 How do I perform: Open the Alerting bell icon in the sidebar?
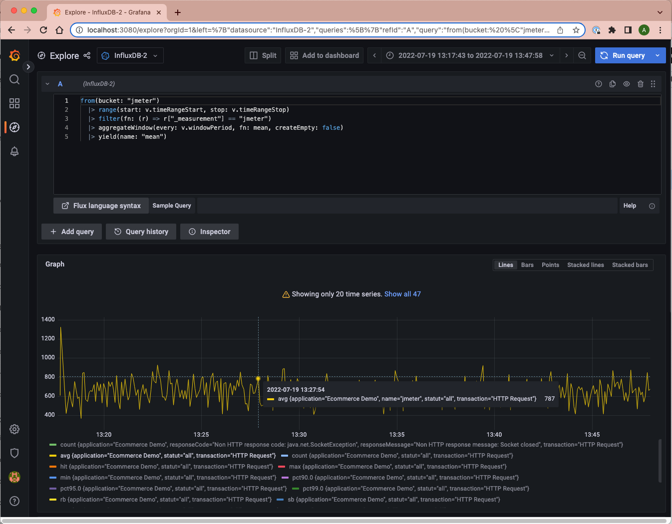[x=14, y=151]
